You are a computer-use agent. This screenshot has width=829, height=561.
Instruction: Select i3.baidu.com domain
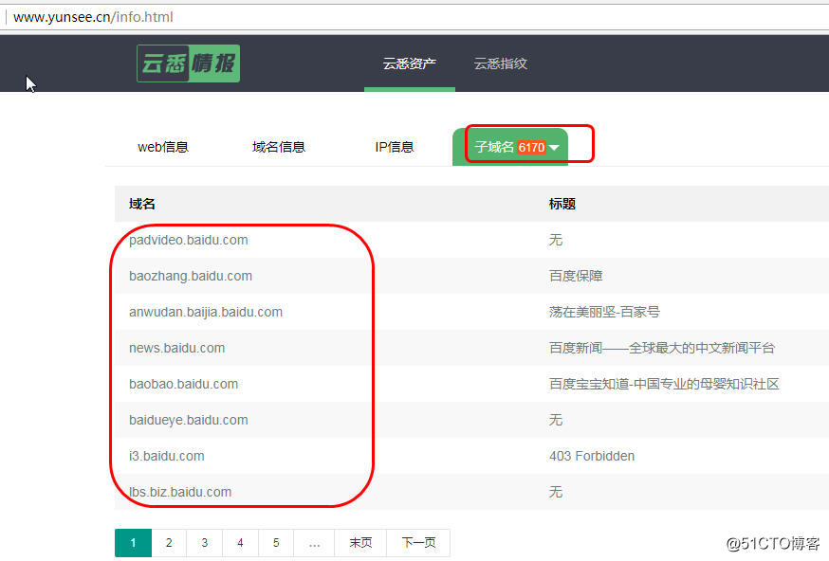point(167,456)
